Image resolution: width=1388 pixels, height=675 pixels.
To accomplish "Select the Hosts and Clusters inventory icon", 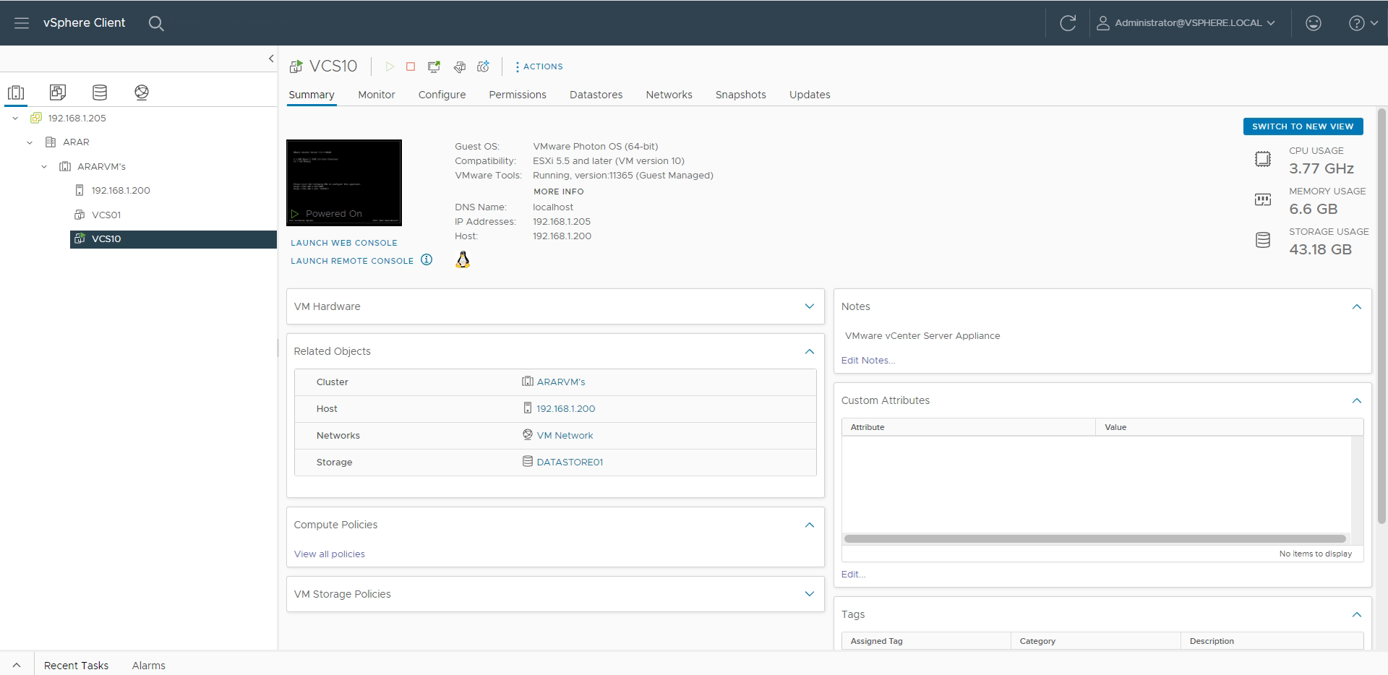I will [x=16, y=93].
